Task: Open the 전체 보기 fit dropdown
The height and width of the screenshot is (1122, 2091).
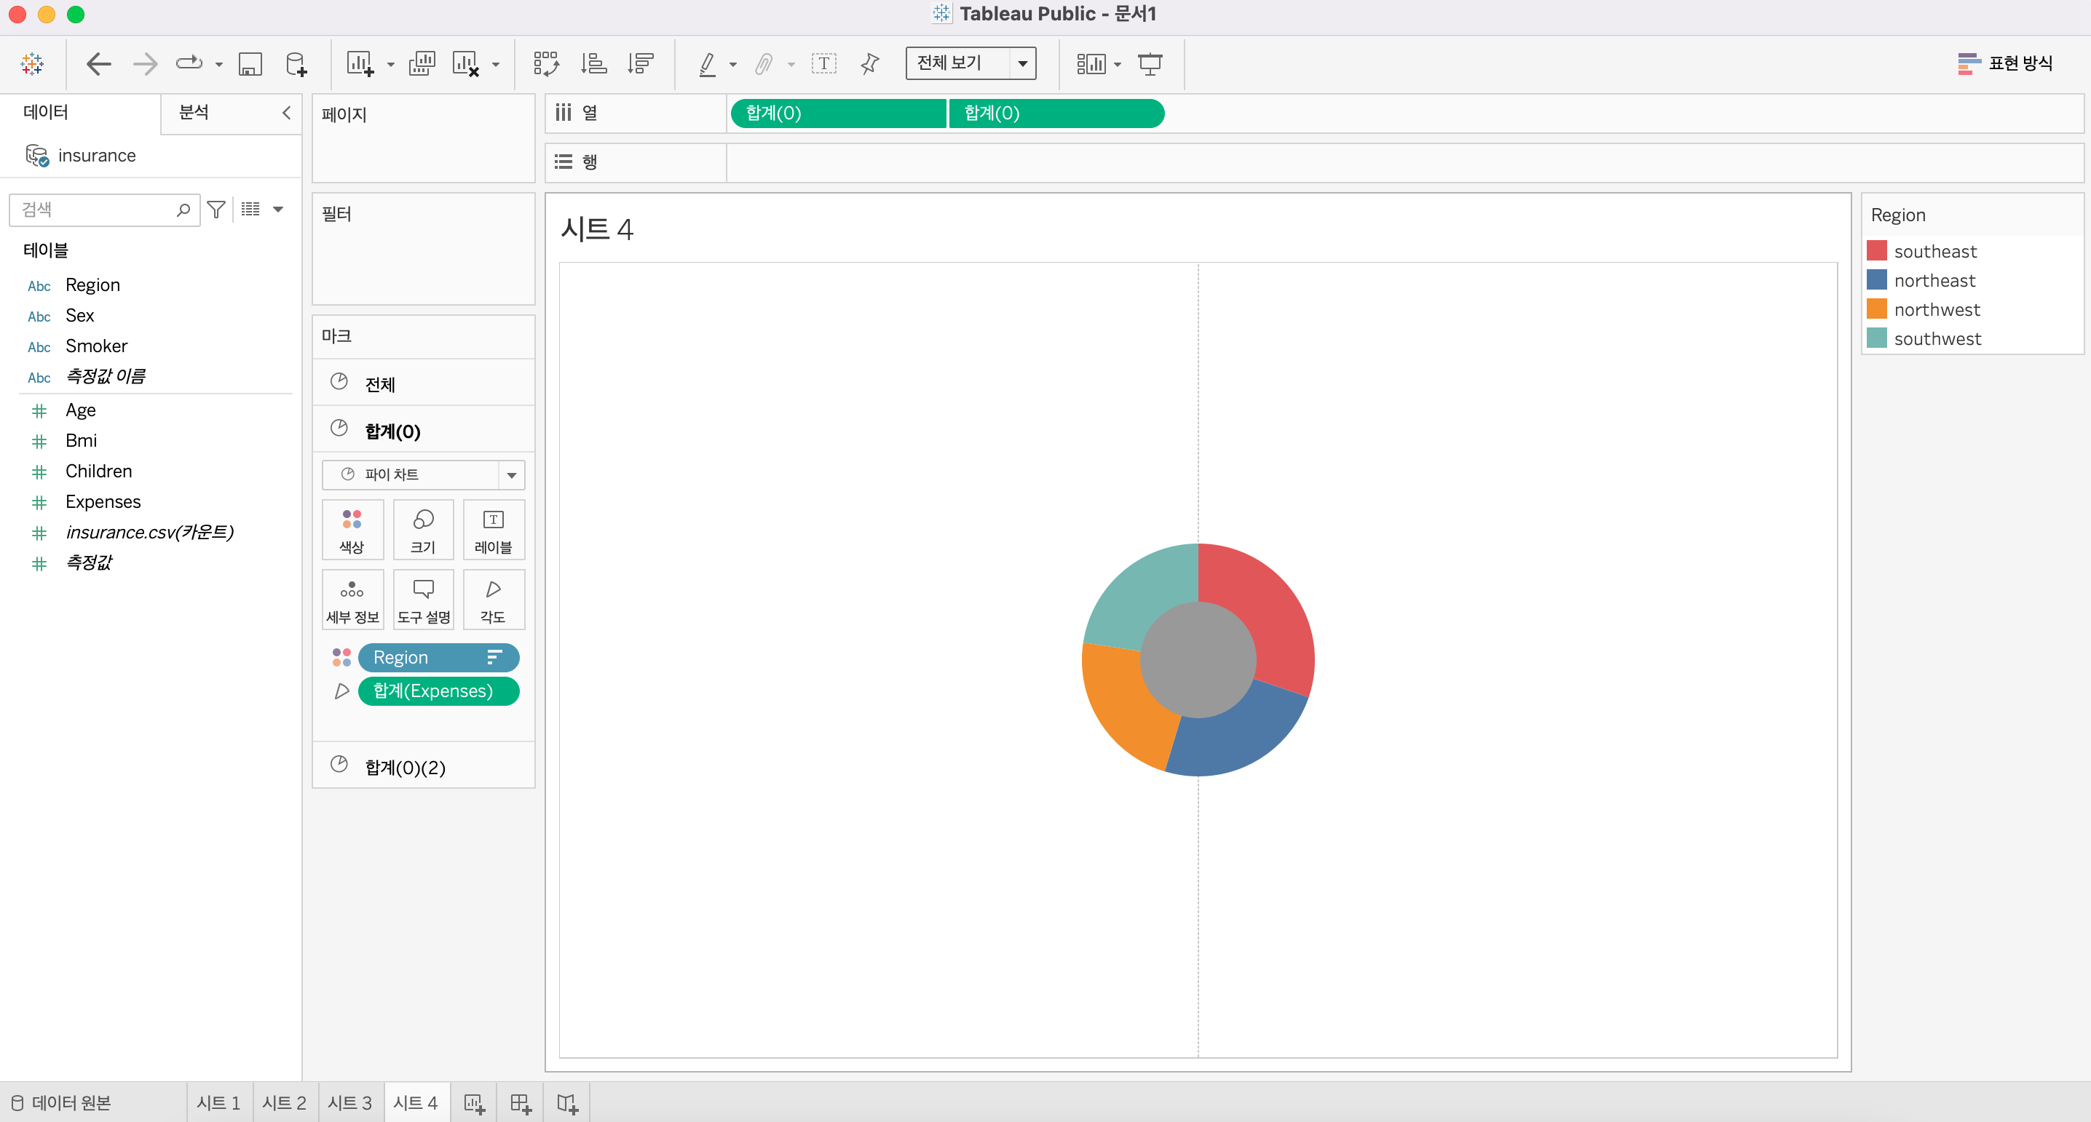Action: [x=1022, y=63]
